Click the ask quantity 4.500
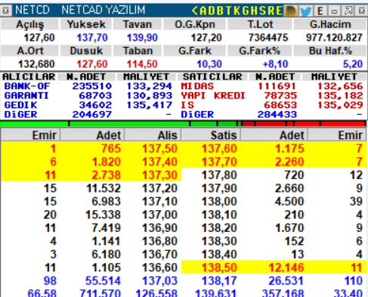The width and height of the screenshot is (368, 297). 289,202
